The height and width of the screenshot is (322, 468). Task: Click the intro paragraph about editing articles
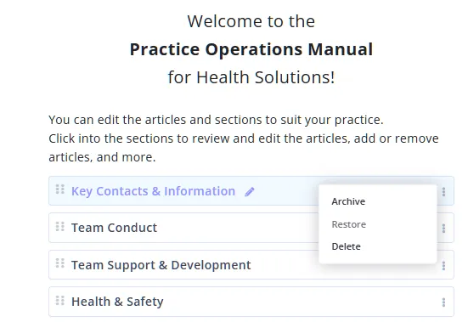coord(244,138)
